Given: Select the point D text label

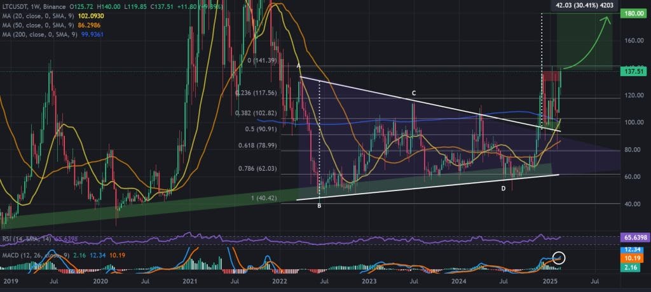Looking at the screenshot, I should tap(502, 188).
